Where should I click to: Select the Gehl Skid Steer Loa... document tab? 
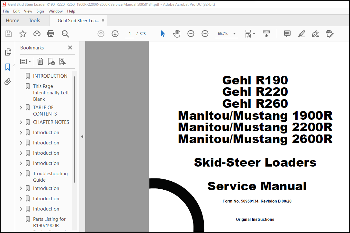[x=78, y=21]
